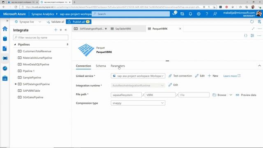Create a New linked service

tap(213, 76)
